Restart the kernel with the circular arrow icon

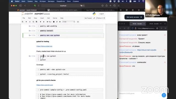pos(57,22)
